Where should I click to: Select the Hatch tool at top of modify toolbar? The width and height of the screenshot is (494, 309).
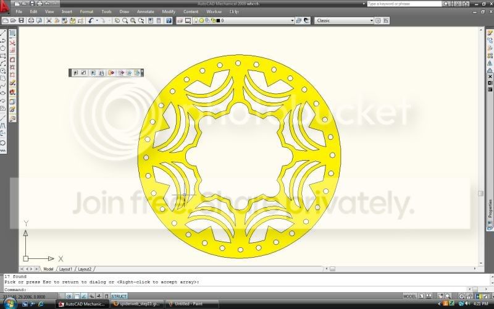coord(12,33)
